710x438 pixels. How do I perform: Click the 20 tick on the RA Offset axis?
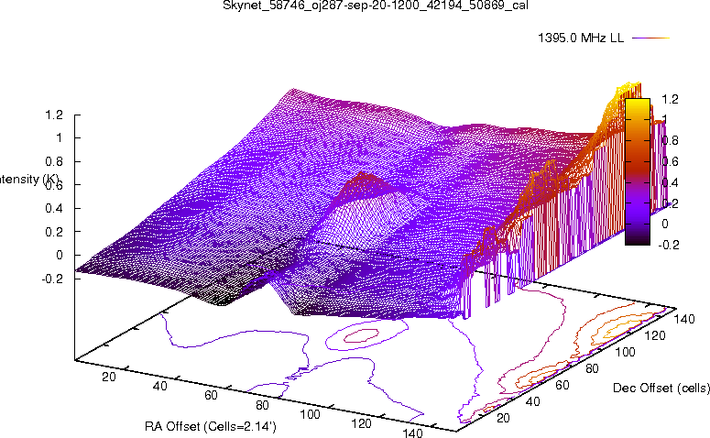click(x=109, y=377)
